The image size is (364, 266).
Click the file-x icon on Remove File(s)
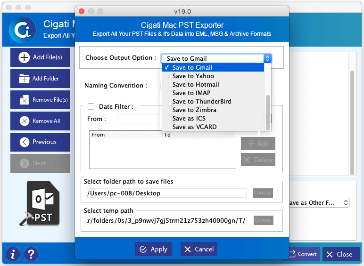pyautogui.click(x=24, y=100)
